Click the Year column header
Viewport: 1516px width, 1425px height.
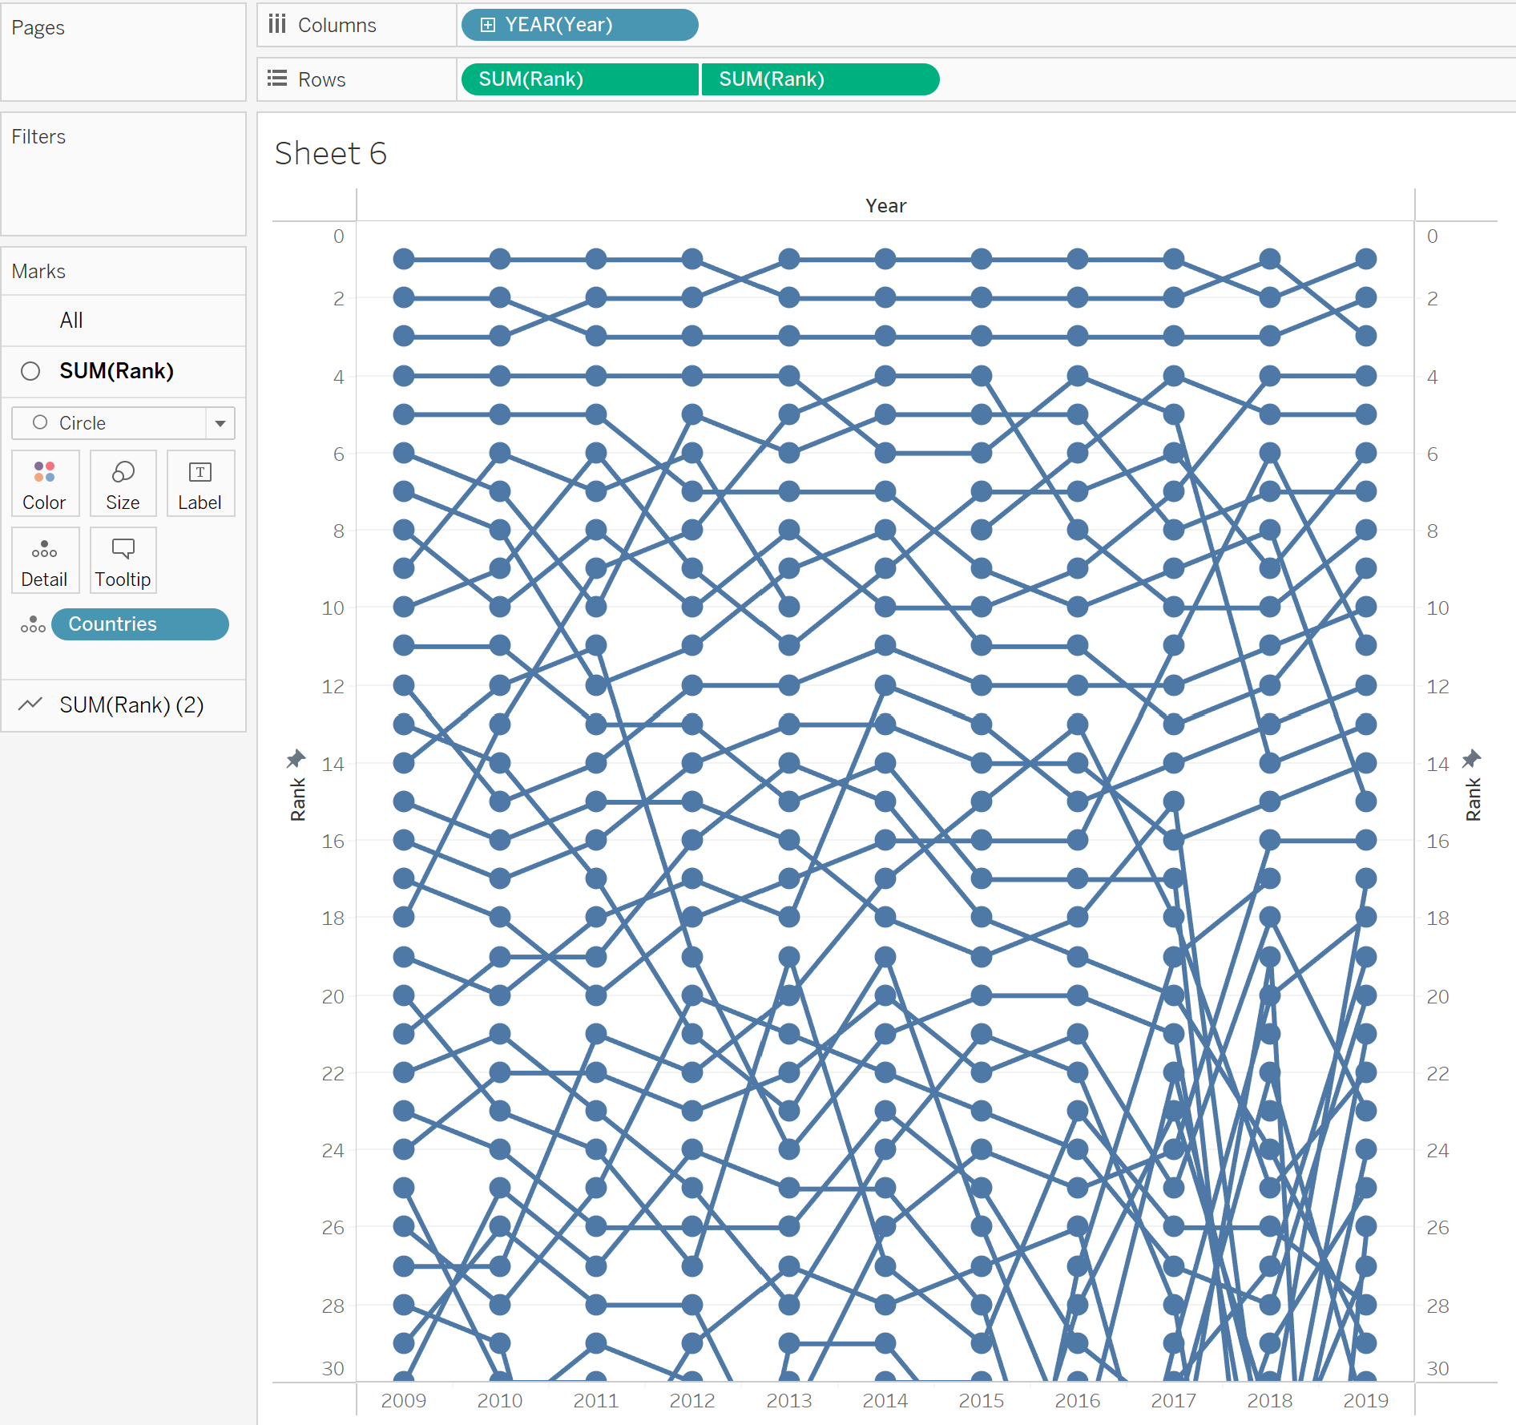point(886,206)
